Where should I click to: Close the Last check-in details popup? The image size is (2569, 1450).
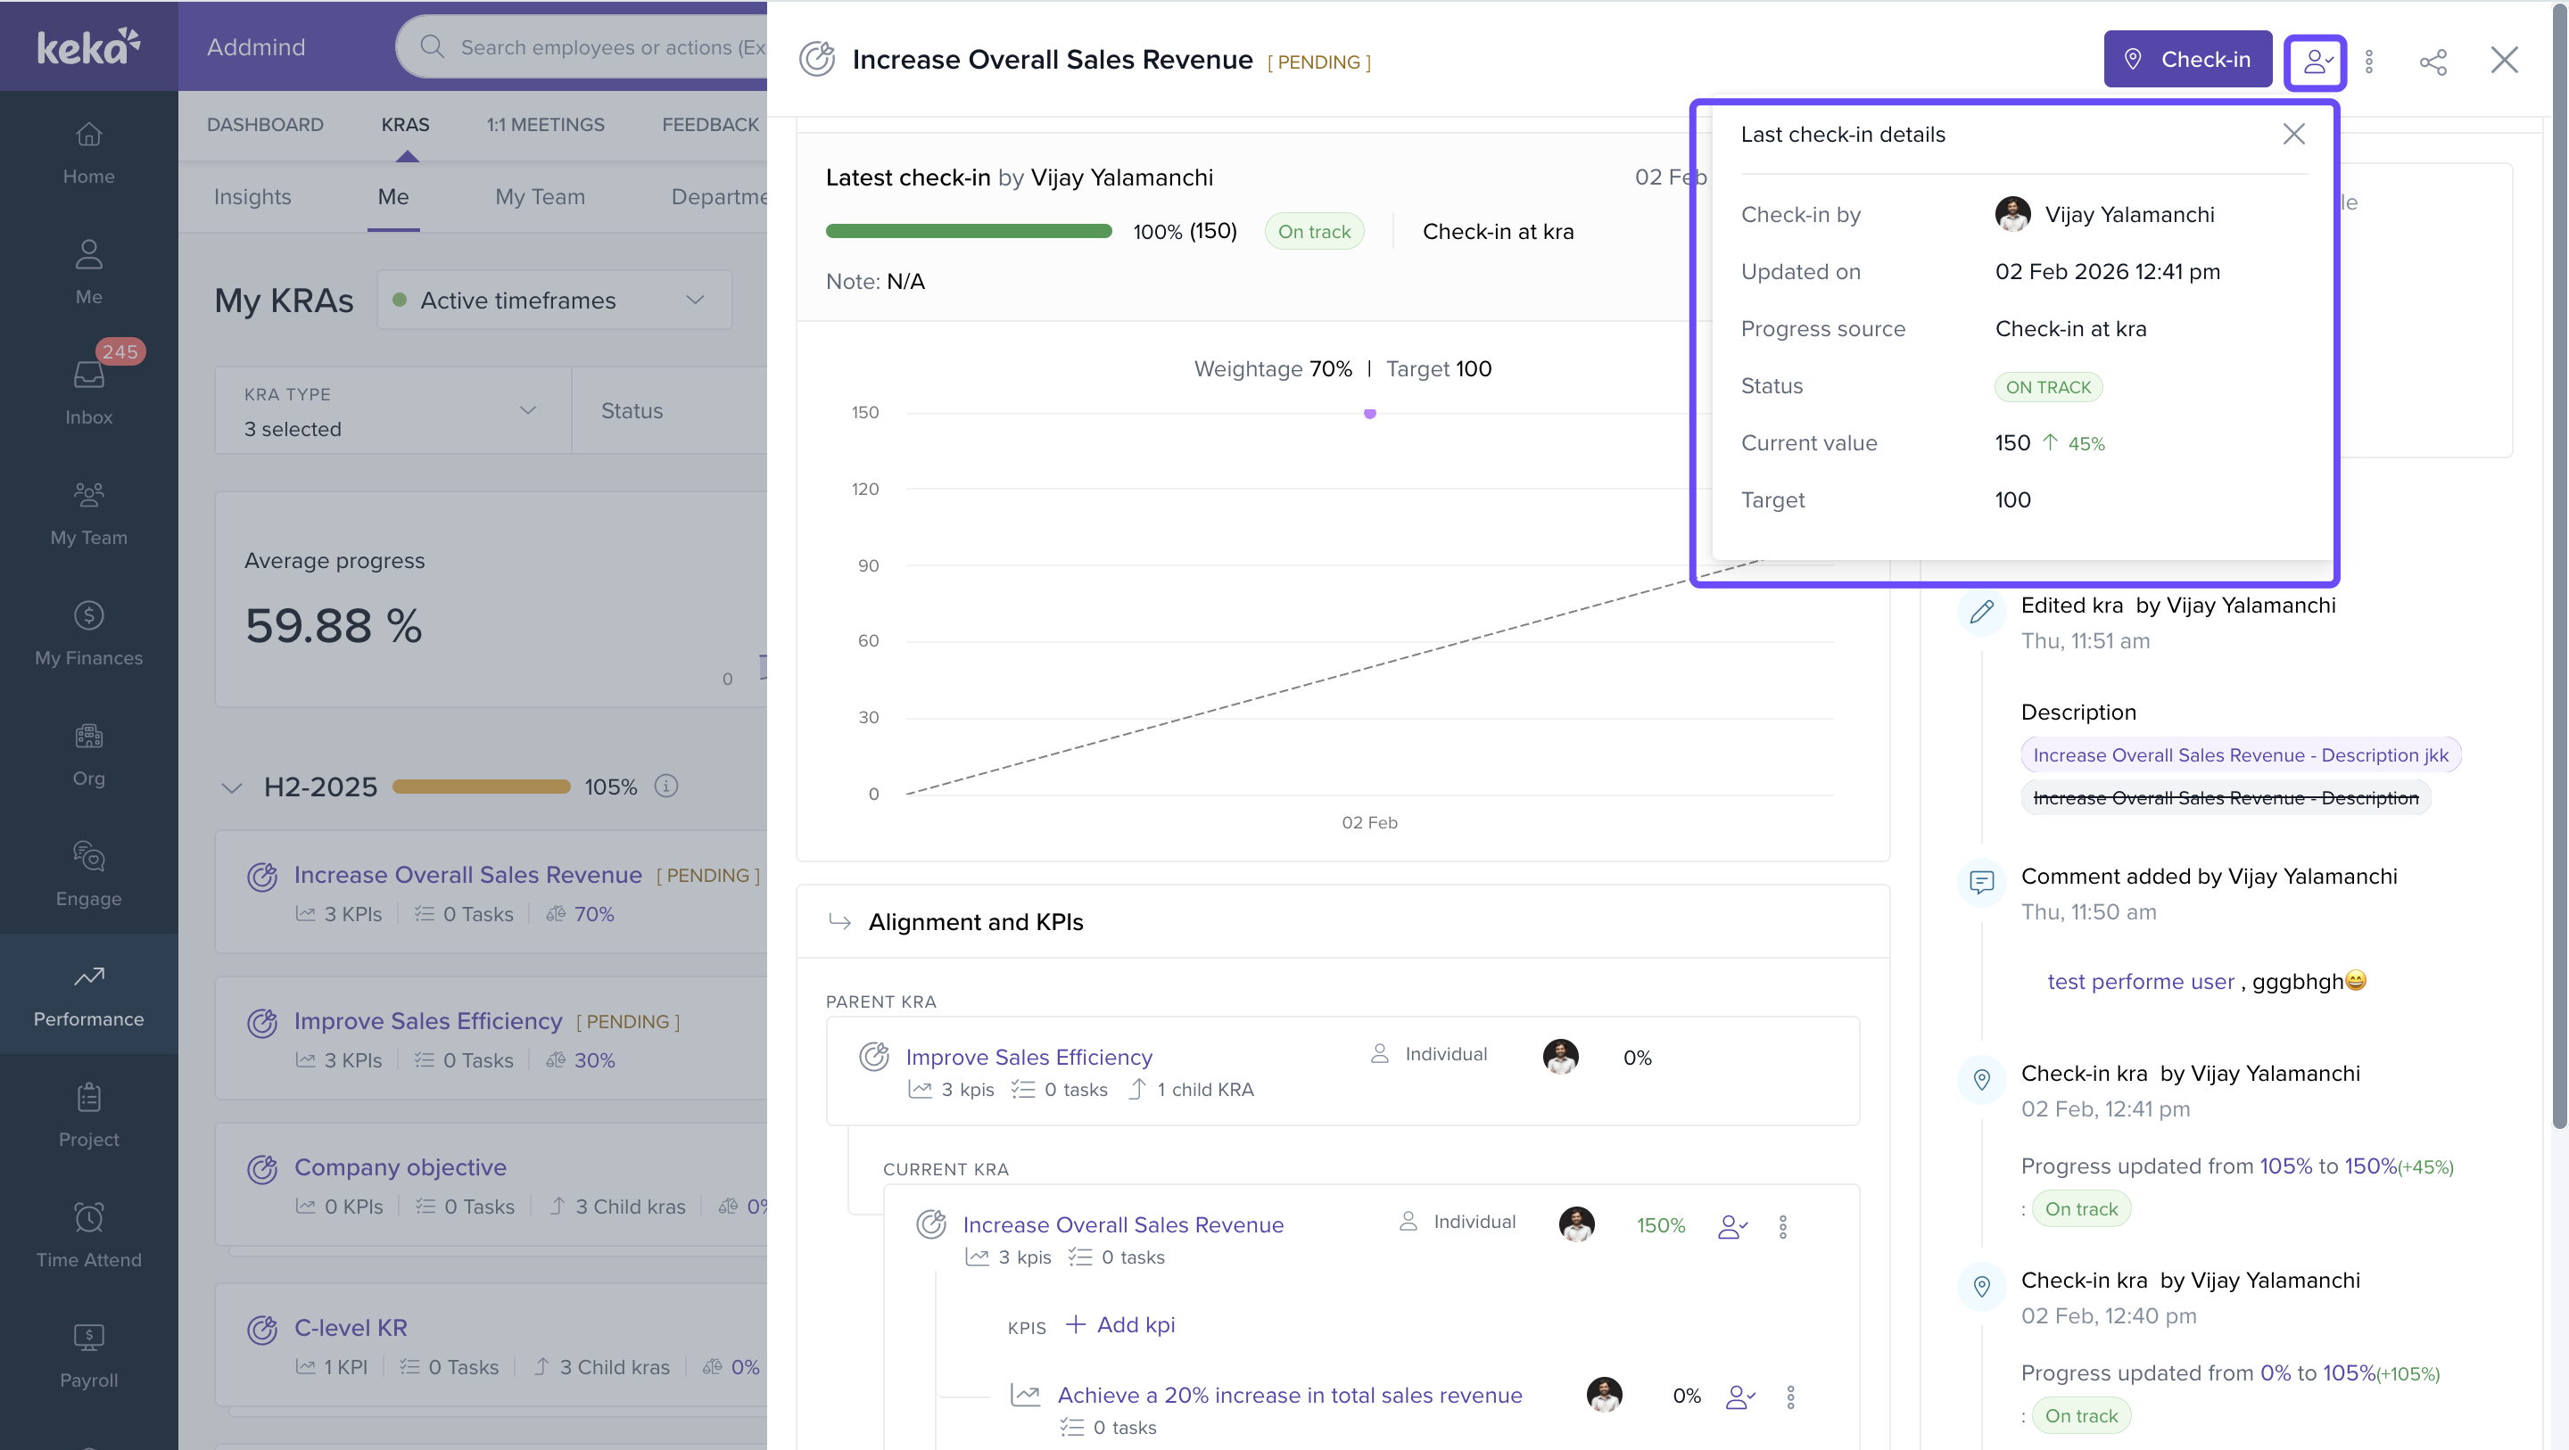tap(2292, 134)
